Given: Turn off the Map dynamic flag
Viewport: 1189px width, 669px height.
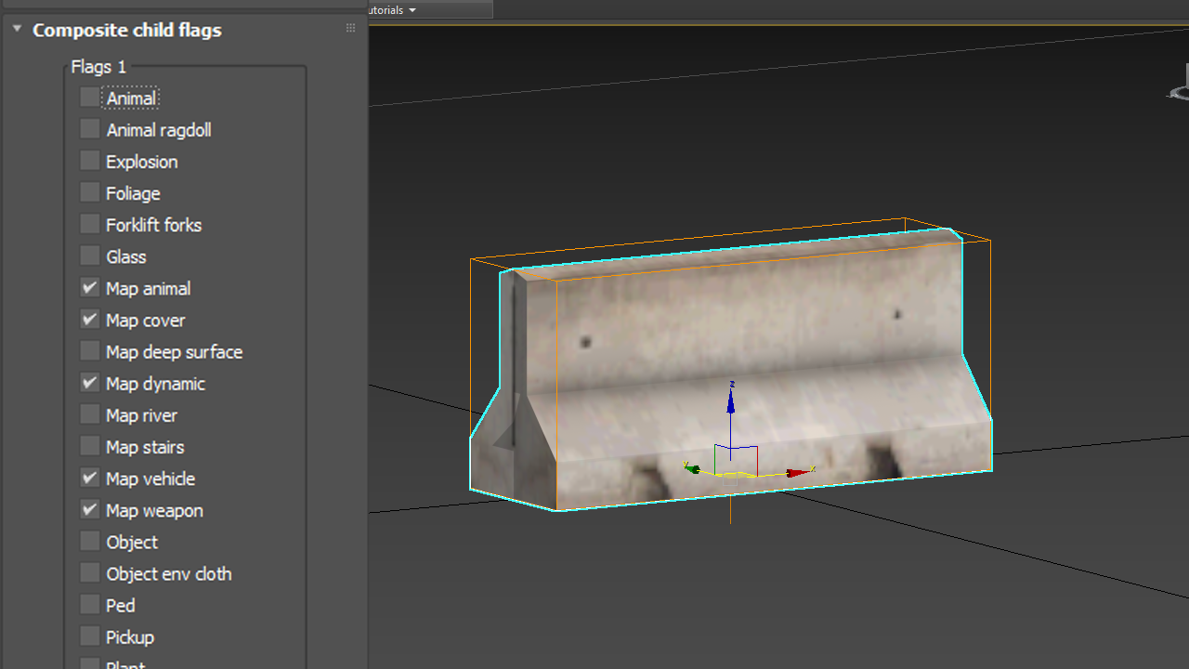Looking at the screenshot, I should [x=89, y=382].
